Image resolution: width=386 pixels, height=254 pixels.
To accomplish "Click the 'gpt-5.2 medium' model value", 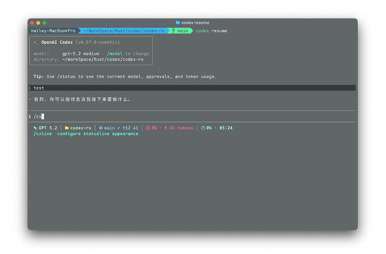I will point(81,54).
